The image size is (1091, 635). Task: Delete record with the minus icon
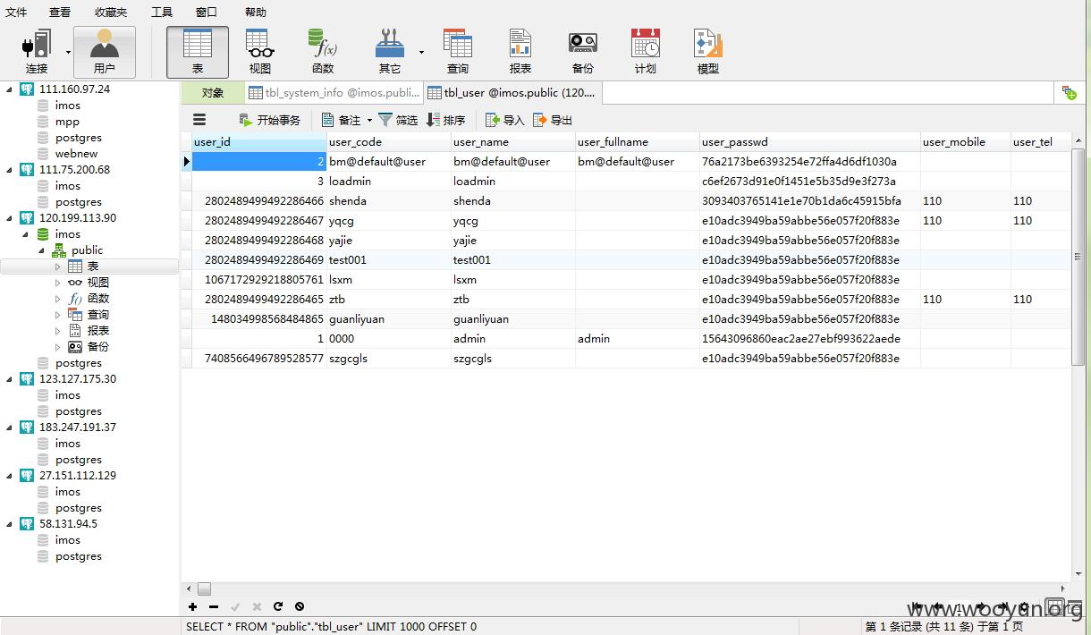(x=214, y=606)
